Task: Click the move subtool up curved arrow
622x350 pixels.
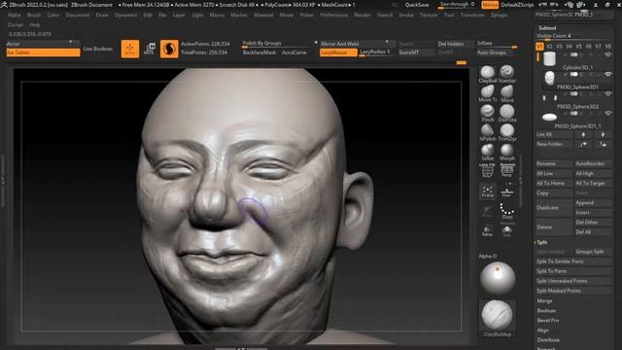Action: pos(583,144)
